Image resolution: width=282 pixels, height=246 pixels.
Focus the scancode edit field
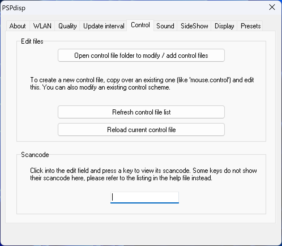pos(145,198)
